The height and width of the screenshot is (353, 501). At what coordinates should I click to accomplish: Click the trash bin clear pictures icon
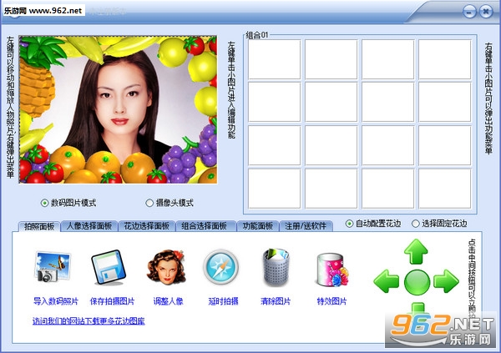click(x=276, y=267)
